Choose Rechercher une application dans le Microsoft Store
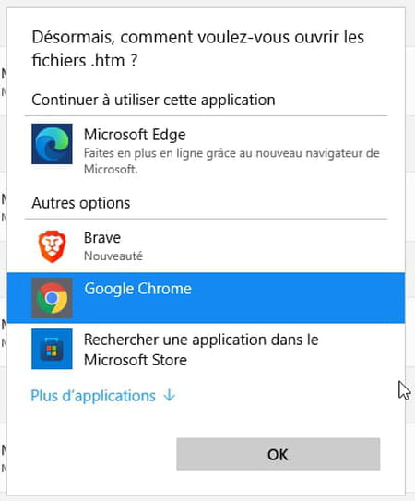This screenshot has width=415, height=501. (201, 350)
